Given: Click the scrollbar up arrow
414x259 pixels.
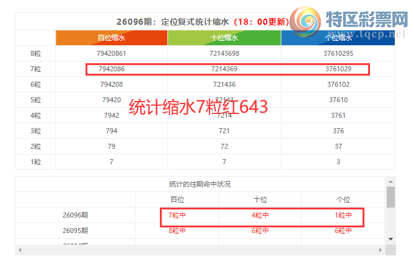Looking at the screenshot, I should point(390,182).
